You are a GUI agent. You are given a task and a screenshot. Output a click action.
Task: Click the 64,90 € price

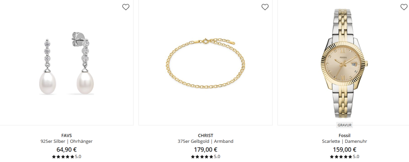(x=67, y=150)
